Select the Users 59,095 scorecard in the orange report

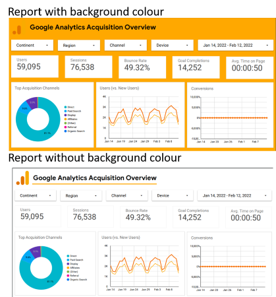click(35, 66)
